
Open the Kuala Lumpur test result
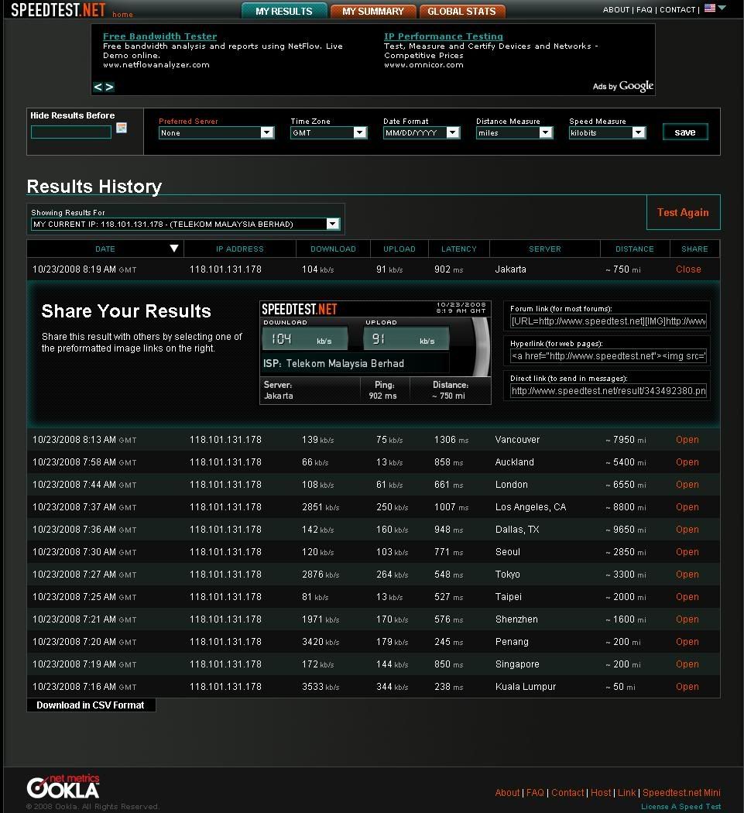pos(687,687)
